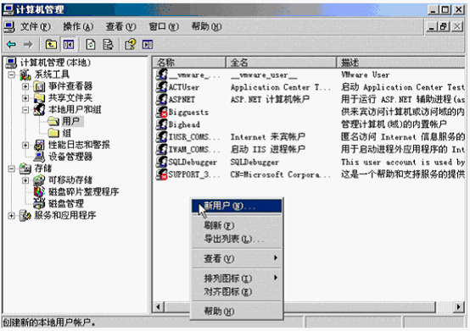Choose Export List (导出列表) from context menu

coord(237,239)
